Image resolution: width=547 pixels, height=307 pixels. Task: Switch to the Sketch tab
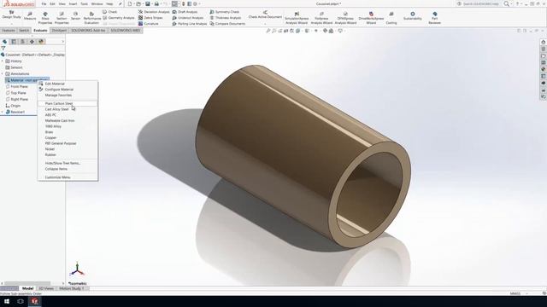(x=24, y=31)
